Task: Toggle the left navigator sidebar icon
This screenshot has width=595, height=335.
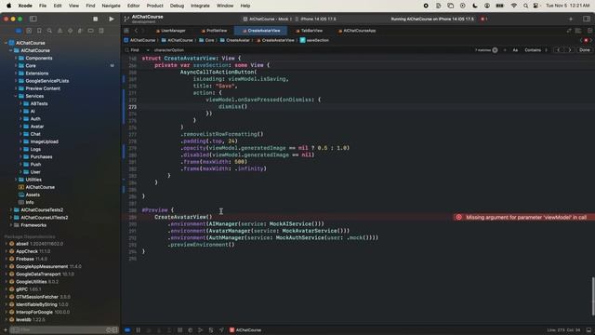Action: tap(33, 19)
